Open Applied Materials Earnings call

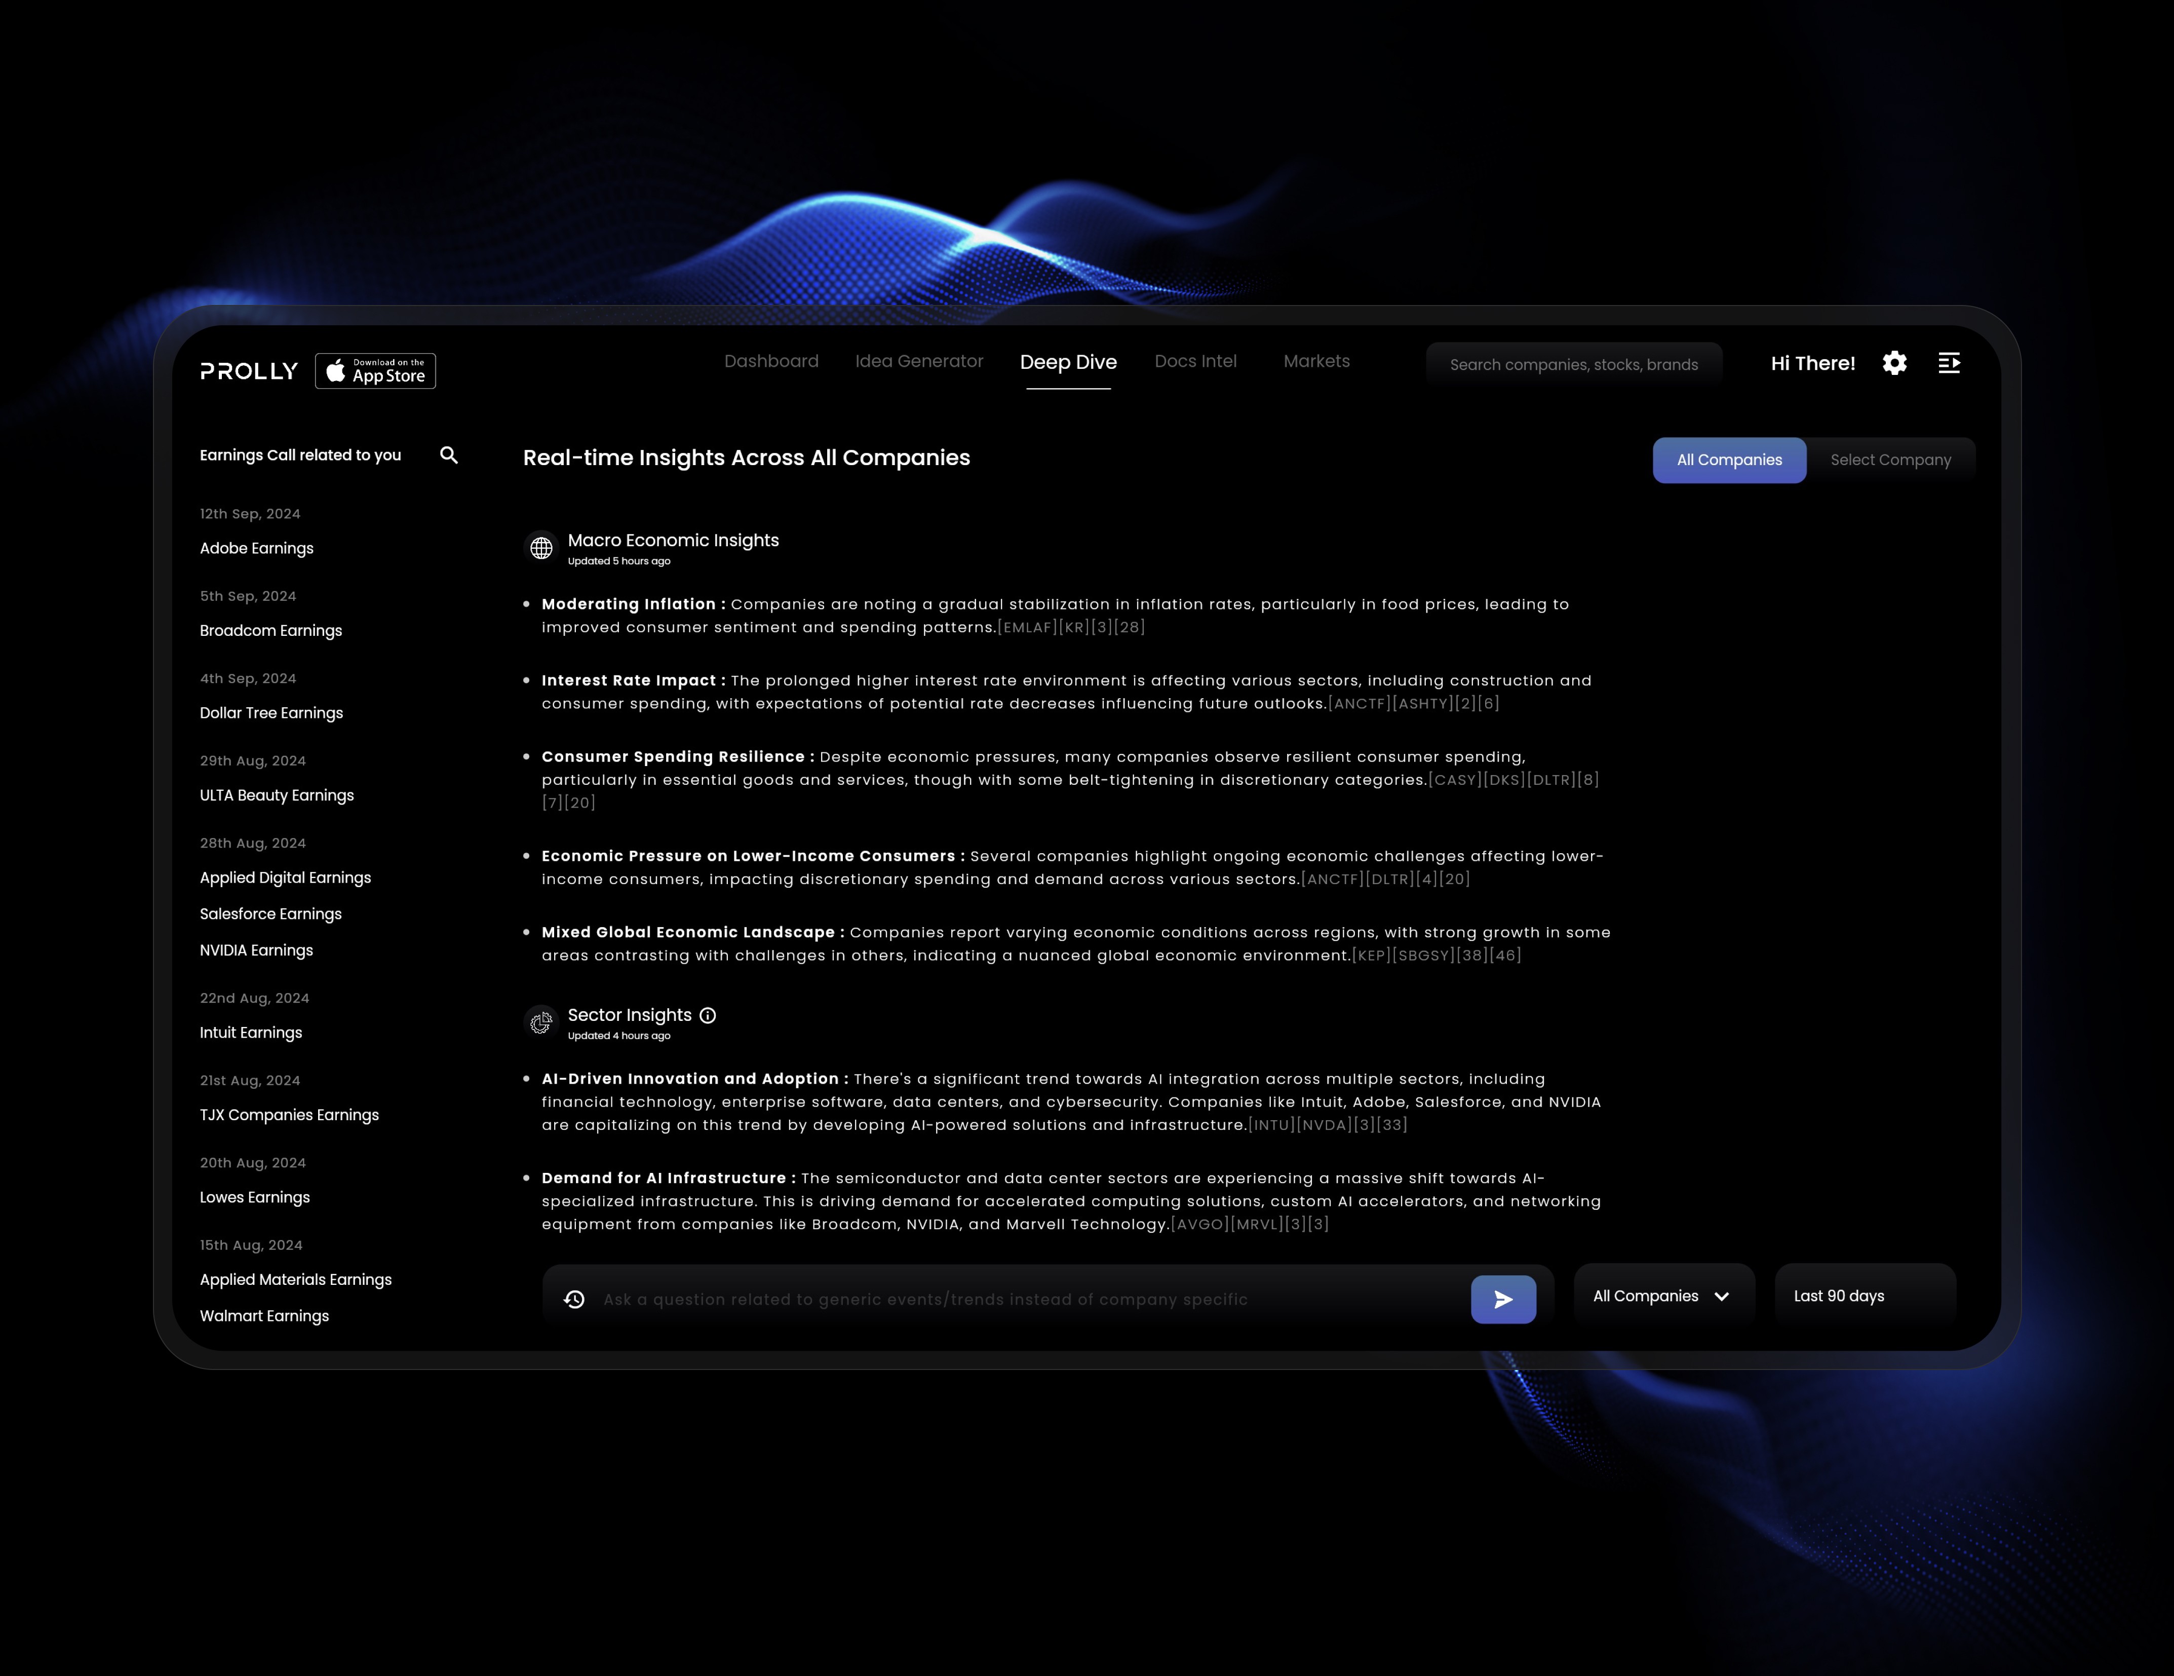pos(296,1280)
